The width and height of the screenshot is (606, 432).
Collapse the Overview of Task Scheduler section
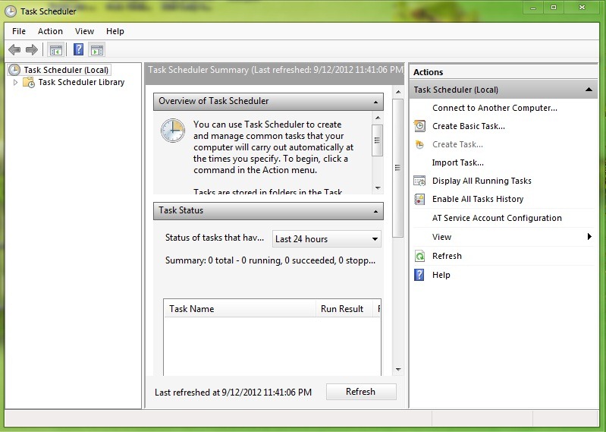pyautogui.click(x=375, y=102)
